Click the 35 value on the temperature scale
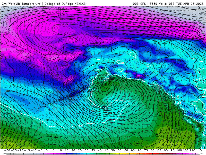 pos(93,150)
